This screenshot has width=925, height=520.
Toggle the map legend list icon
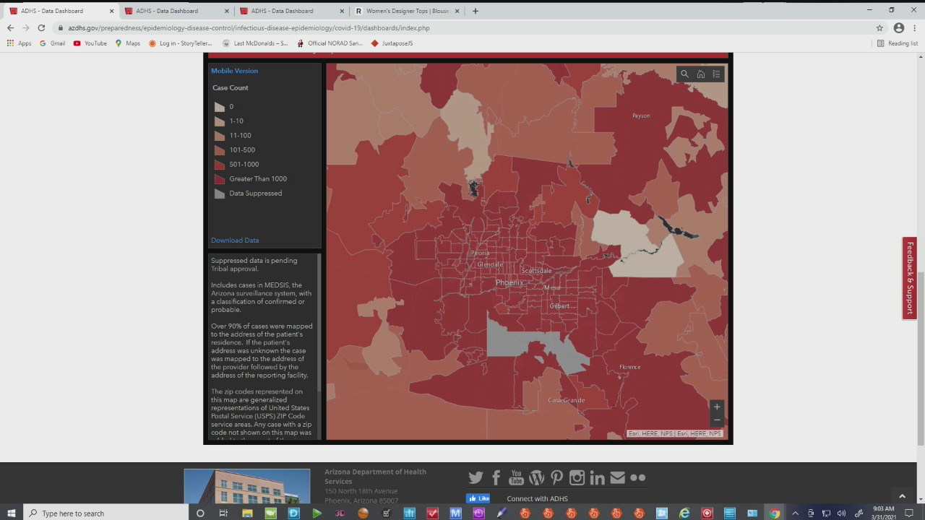pyautogui.click(x=716, y=74)
